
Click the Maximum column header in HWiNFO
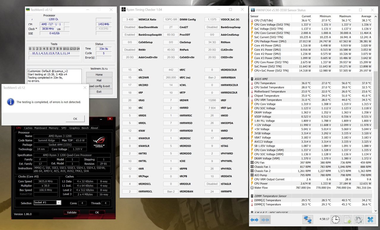[x=345, y=16]
